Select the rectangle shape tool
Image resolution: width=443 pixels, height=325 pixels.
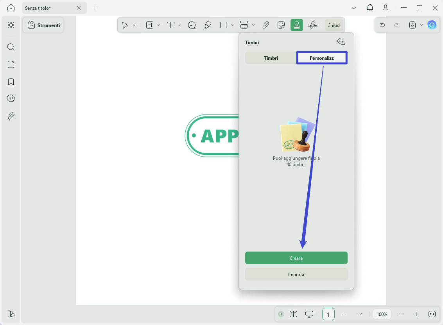coord(223,25)
